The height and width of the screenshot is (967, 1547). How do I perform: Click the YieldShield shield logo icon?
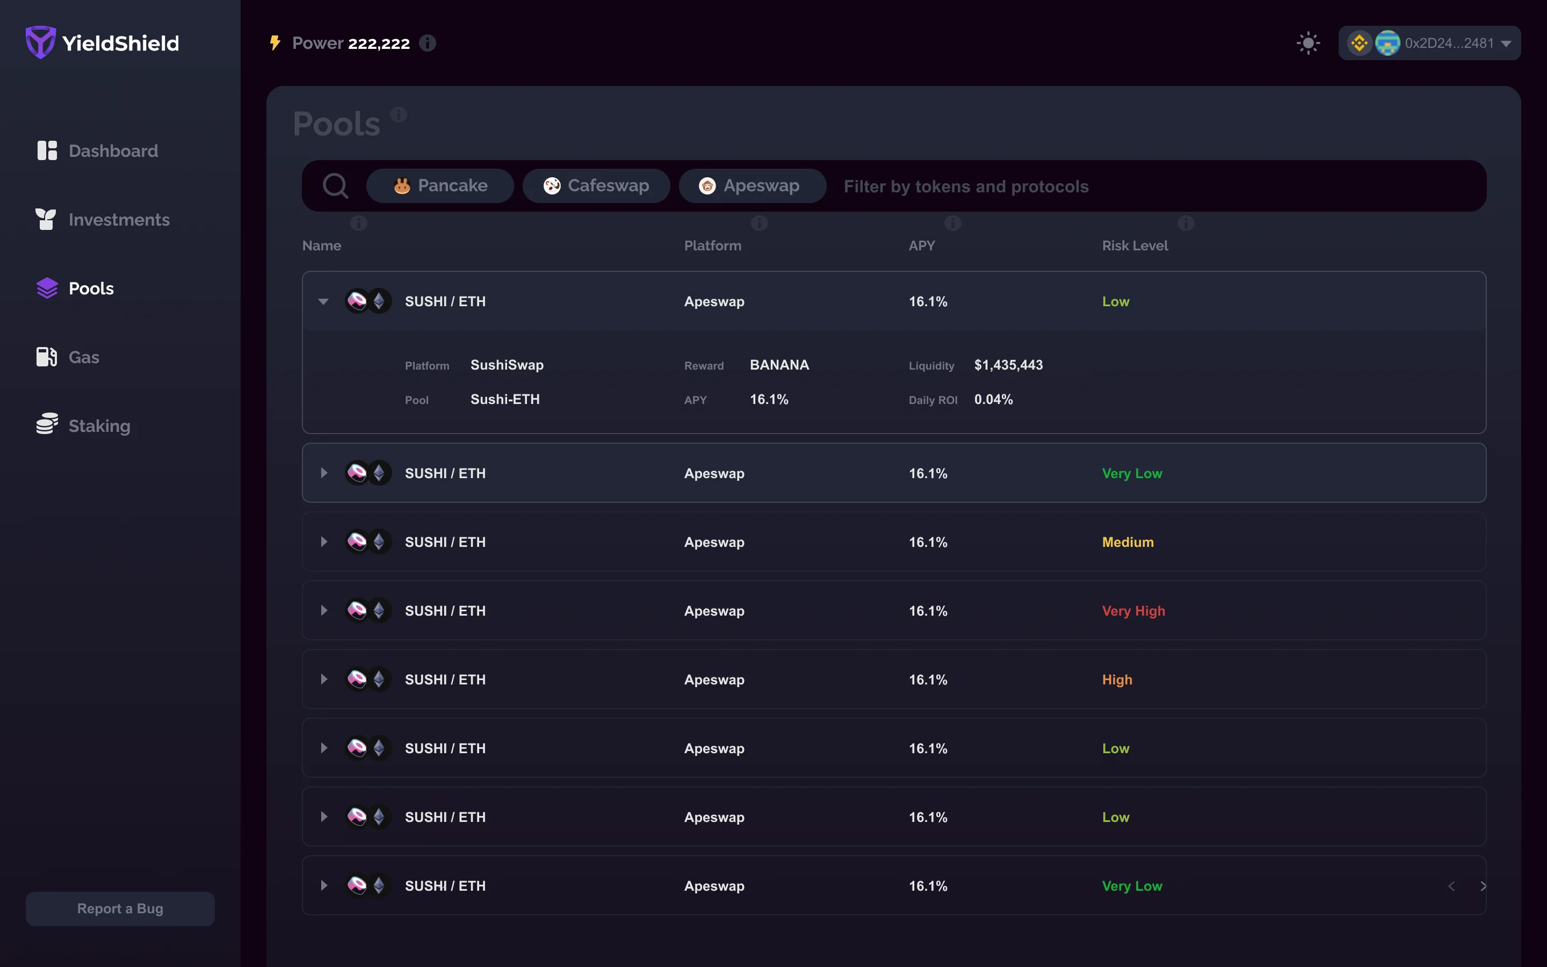[40, 42]
